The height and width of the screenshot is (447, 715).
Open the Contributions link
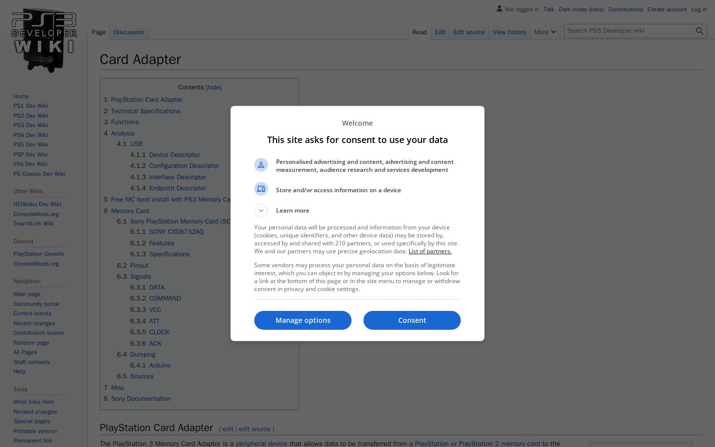click(x=626, y=9)
